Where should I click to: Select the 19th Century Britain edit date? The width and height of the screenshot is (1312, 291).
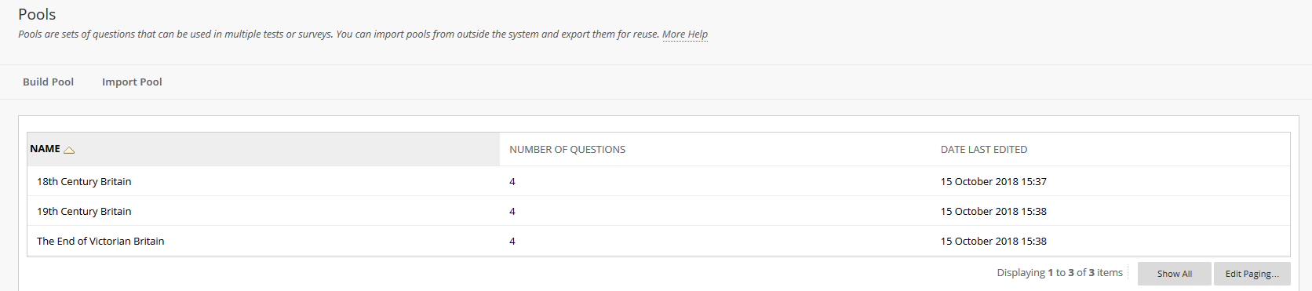click(x=993, y=211)
